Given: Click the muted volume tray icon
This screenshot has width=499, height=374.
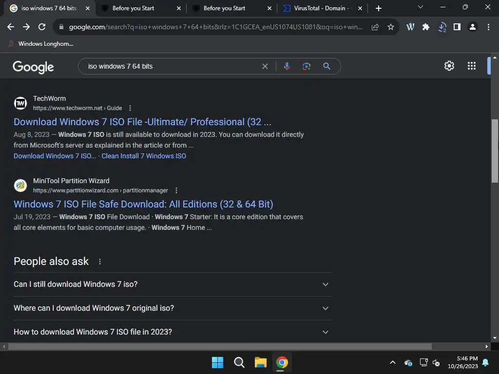Looking at the screenshot, I should (436, 362).
